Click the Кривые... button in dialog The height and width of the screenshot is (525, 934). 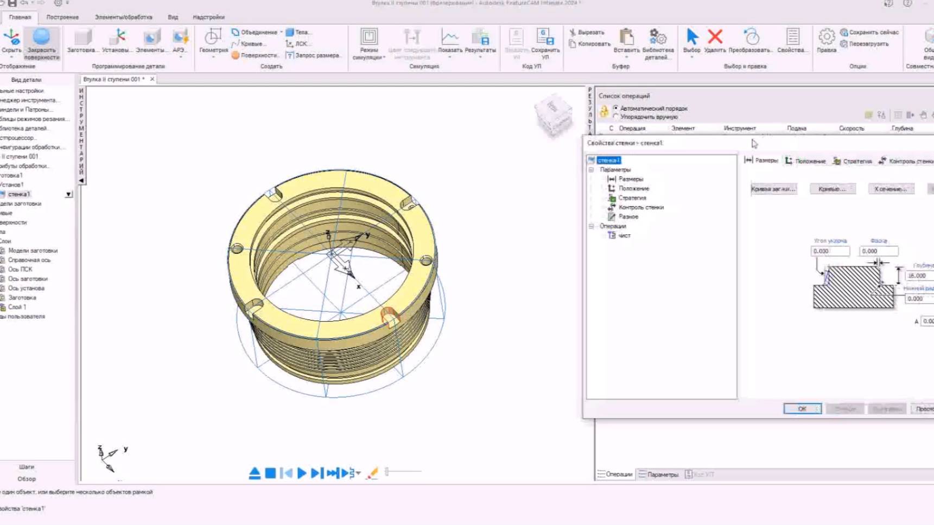pyautogui.click(x=833, y=189)
